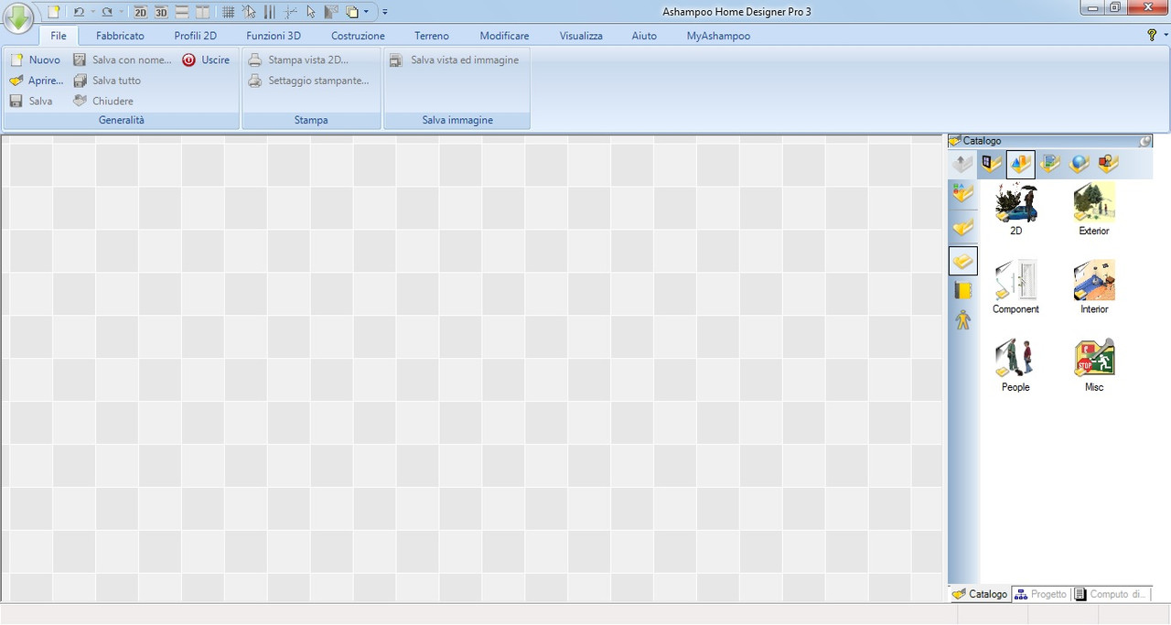Click the new document icon in quick toolbar

[x=54, y=12]
